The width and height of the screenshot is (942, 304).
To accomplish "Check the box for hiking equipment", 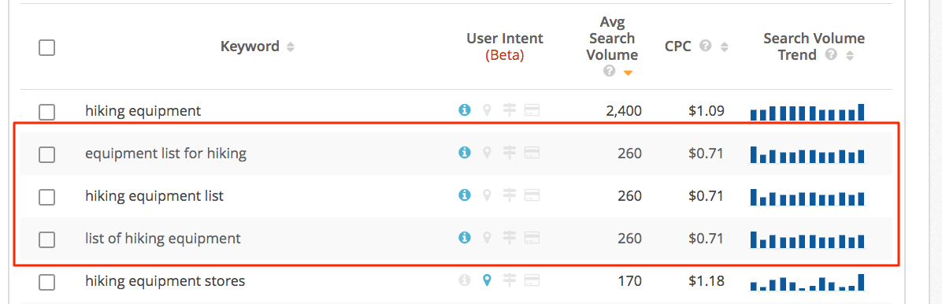I will pyautogui.click(x=46, y=112).
